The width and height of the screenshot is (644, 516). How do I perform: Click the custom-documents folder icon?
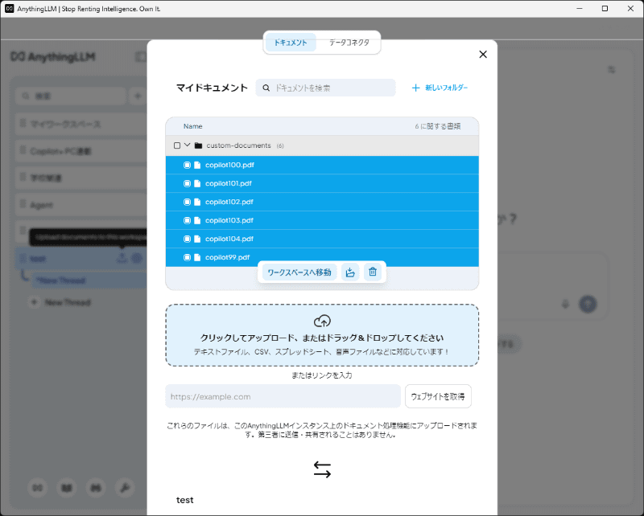click(198, 145)
